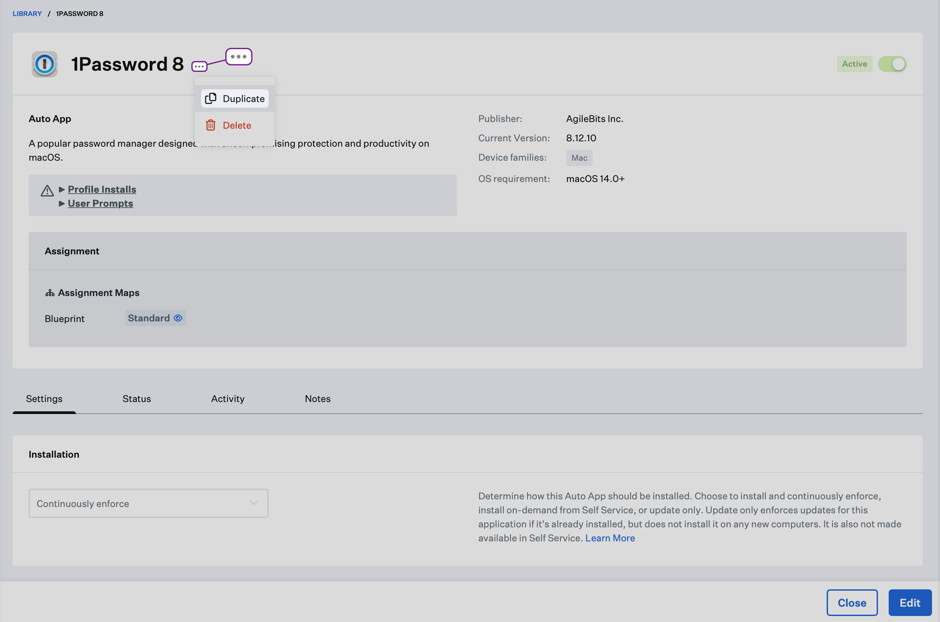Click the 1Password 8 title text
The image size is (940, 622).
pos(127,64)
